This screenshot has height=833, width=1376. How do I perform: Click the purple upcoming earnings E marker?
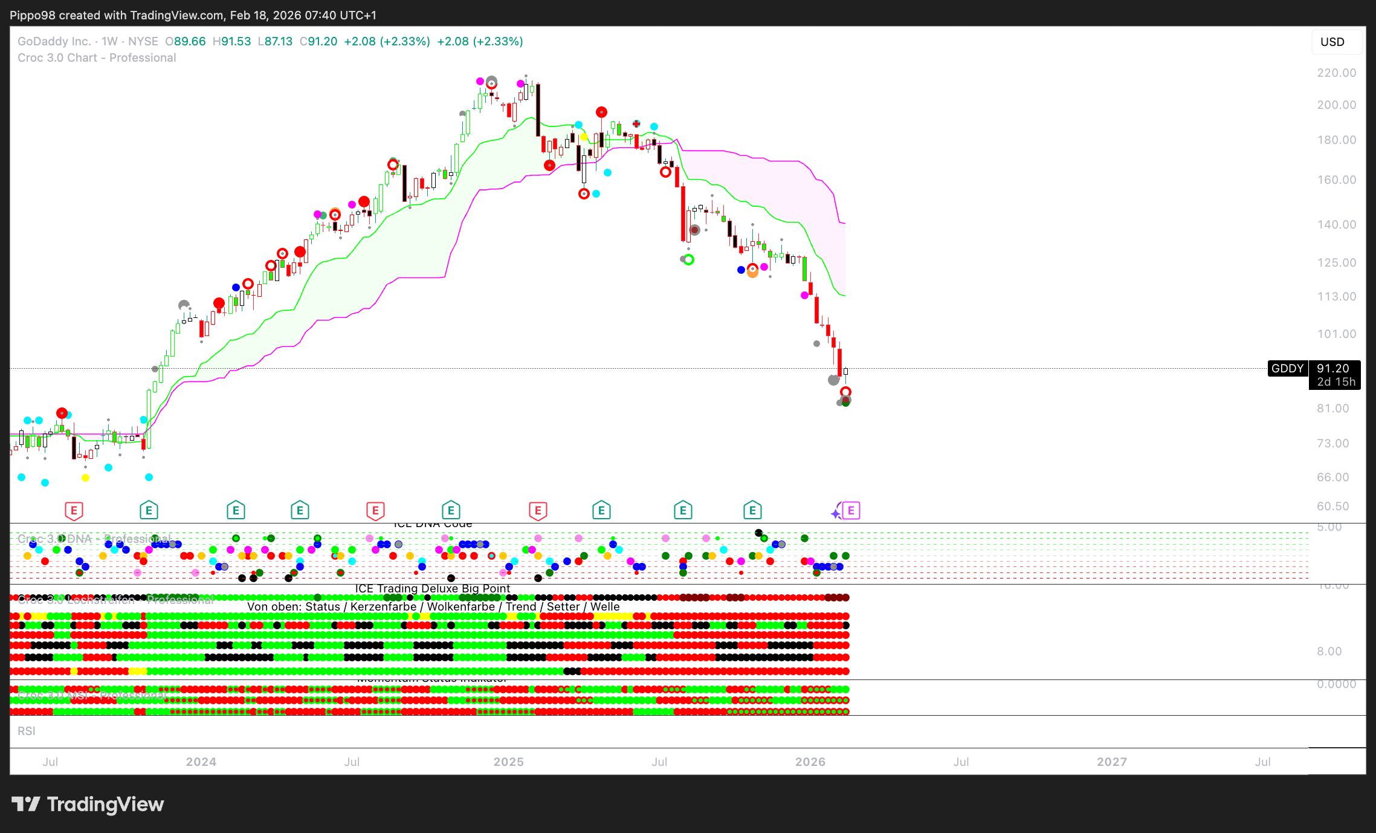coord(851,511)
